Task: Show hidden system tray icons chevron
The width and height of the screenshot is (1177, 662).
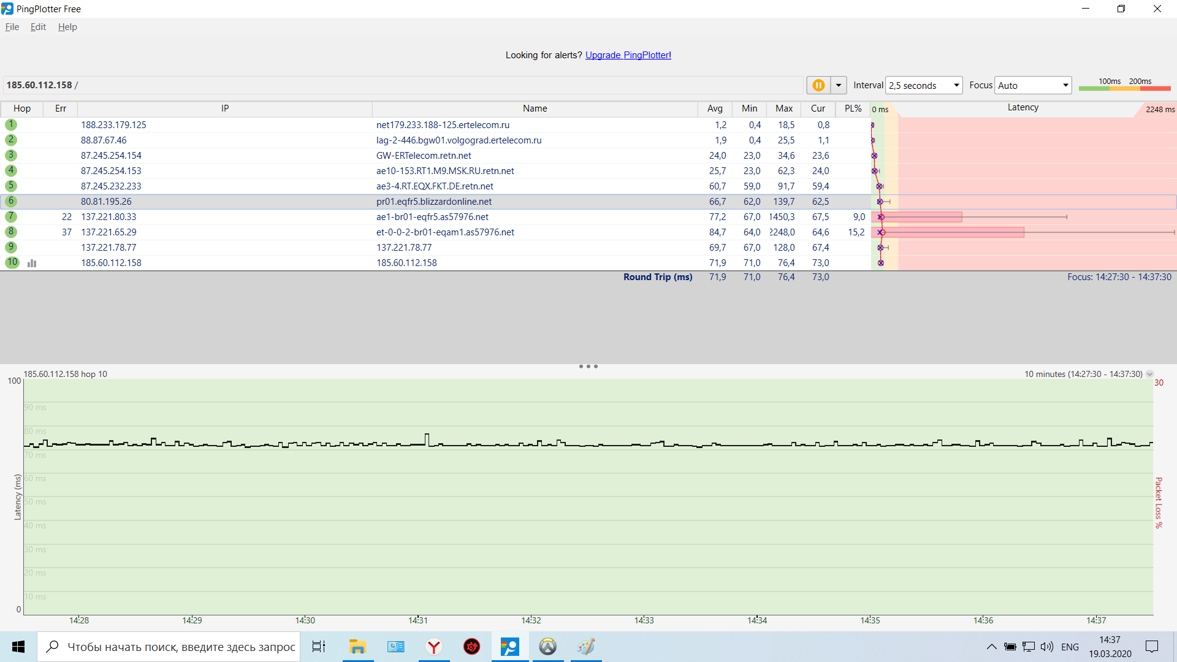Action: pyautogui.click(x=991, y=647)
